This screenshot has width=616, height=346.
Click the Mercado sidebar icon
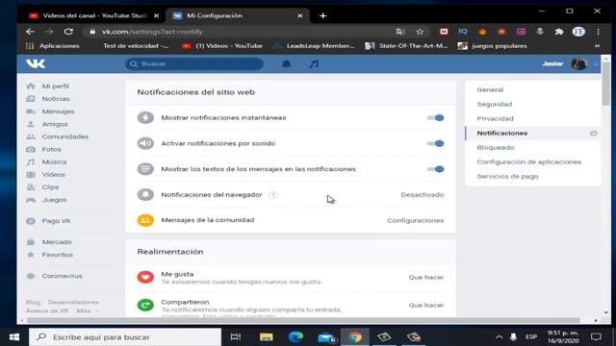[x=31, y=242]
